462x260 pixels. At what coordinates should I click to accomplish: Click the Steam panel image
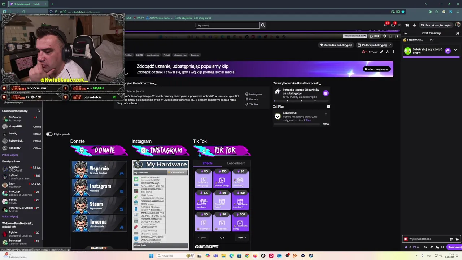[x=99, y=205]
